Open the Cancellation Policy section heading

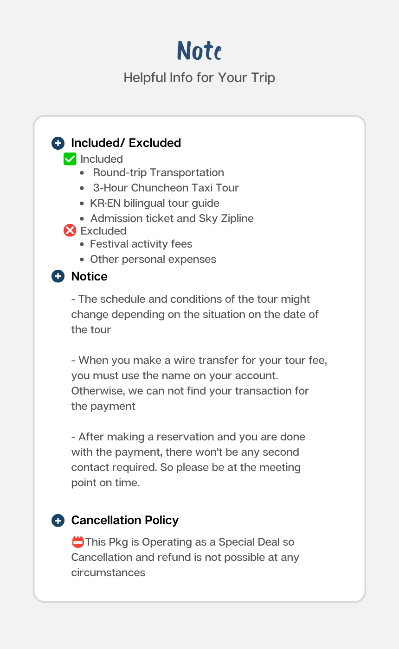[125, 520]
